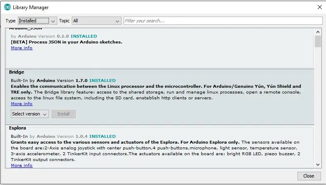Screen dimensions: 326x185
Task: Click the Library Manager title text
Action: (x=31, y=7)
